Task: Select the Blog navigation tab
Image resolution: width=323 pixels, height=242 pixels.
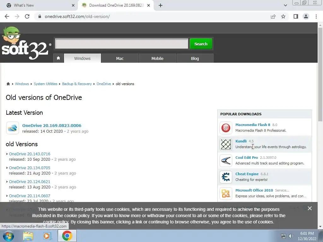Action: pos(195,58)
